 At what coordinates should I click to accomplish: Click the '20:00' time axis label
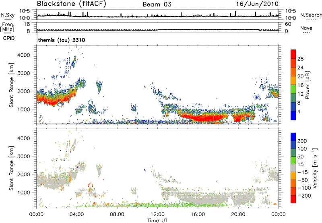[238, 215]
